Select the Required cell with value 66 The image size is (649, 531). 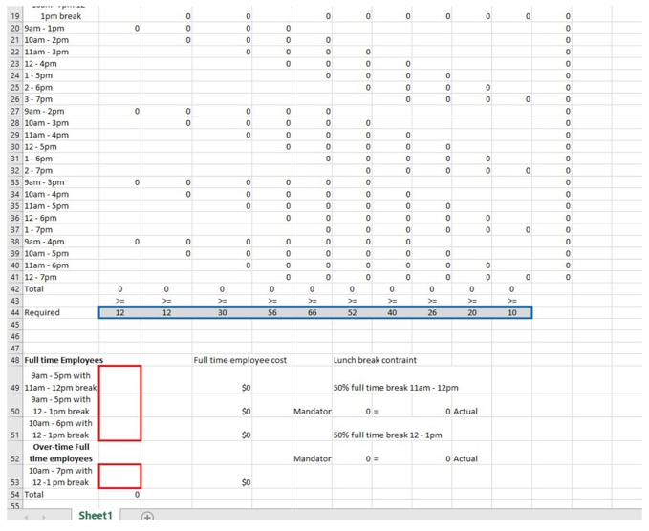click(x=313, y=312)
